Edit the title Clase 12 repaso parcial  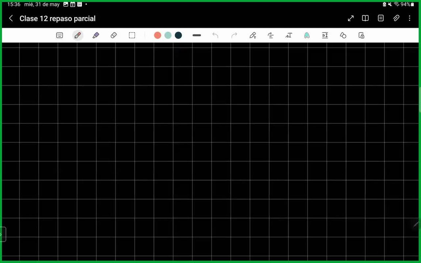tap(57, 19)
